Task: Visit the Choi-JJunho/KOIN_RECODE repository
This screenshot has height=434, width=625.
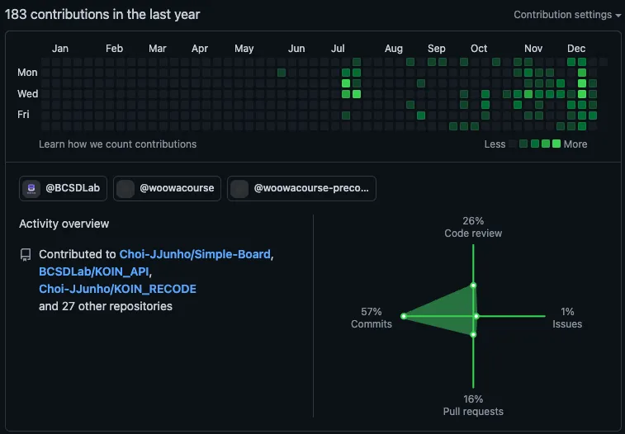Action: tap(117, 289)
